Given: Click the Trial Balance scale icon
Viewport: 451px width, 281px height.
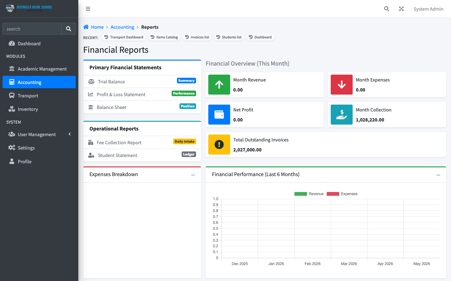Looking at the screenshot, I should 91,81.
